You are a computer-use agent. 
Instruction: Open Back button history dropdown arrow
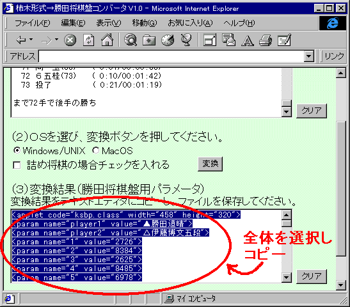point(31,40)
